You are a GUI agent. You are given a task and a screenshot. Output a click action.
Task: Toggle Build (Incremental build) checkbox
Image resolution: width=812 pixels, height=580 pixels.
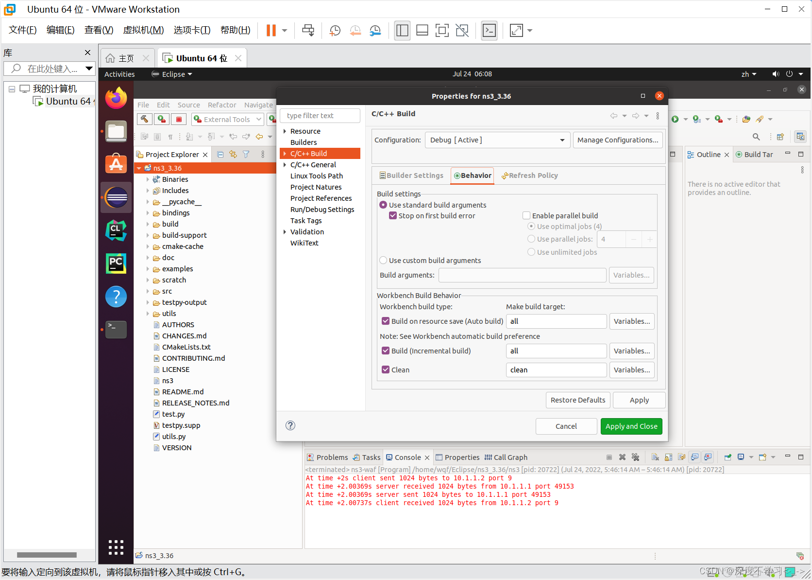386,351
